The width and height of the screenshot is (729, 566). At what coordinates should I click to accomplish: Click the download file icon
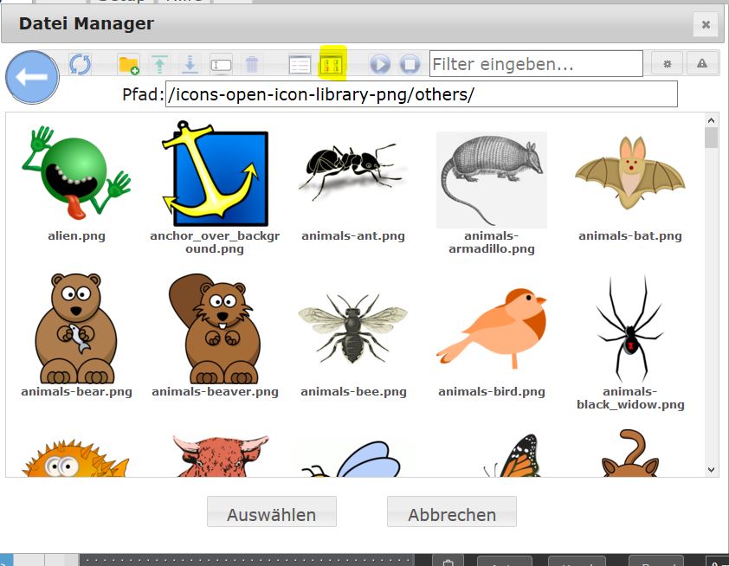pos(190,64)
